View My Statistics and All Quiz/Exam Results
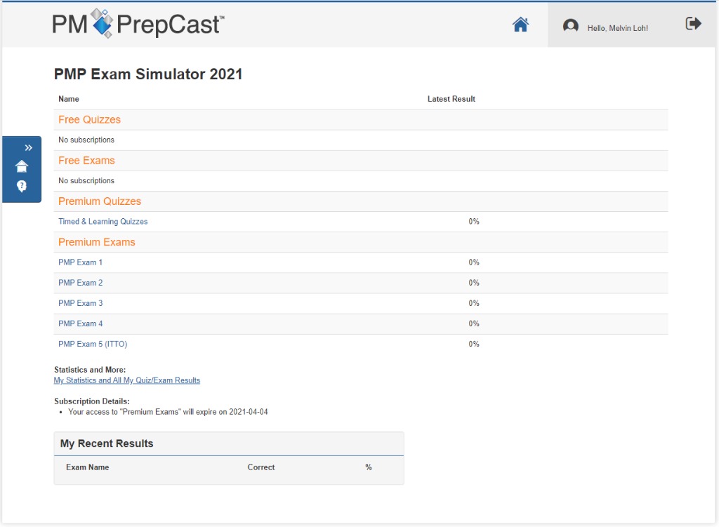Screen dimensions: 719x527 pyautogui.click(x=126, y=380)
